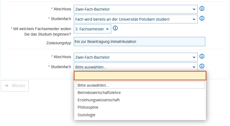
Task: Click the 'Mit welchem Fachsemester' label
Action: (x=41, y=31)
